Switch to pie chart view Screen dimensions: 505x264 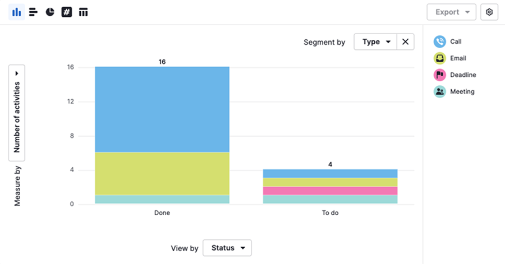[50, 12]
